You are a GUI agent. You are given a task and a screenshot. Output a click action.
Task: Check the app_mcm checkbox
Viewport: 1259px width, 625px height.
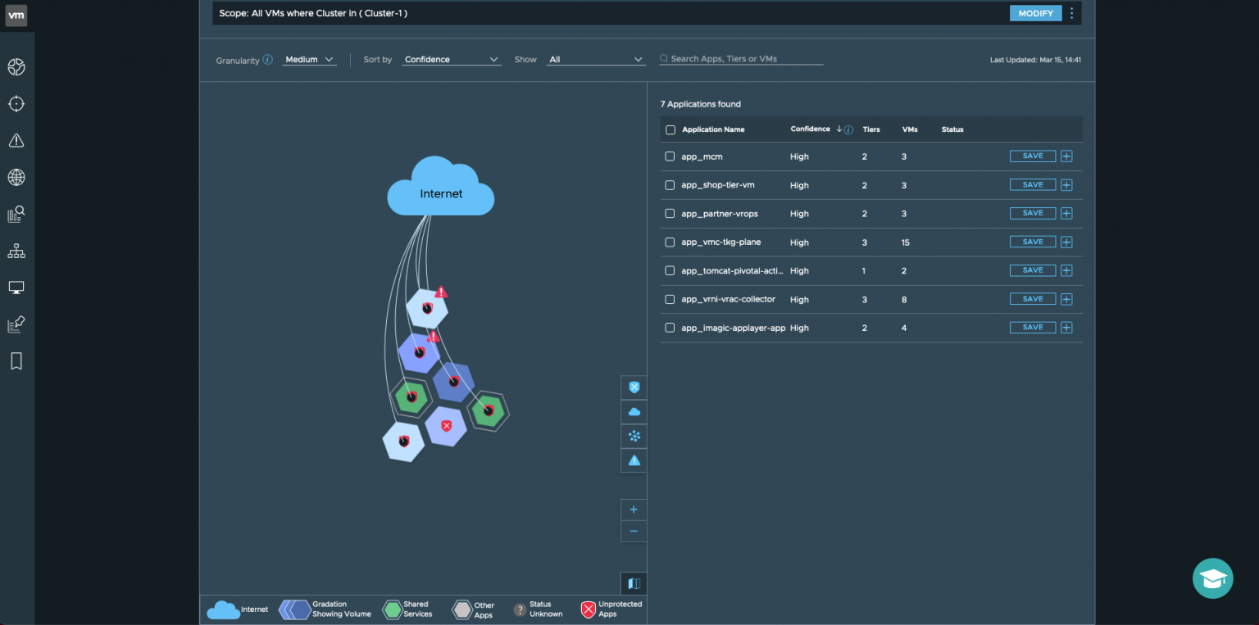[670, 156]
